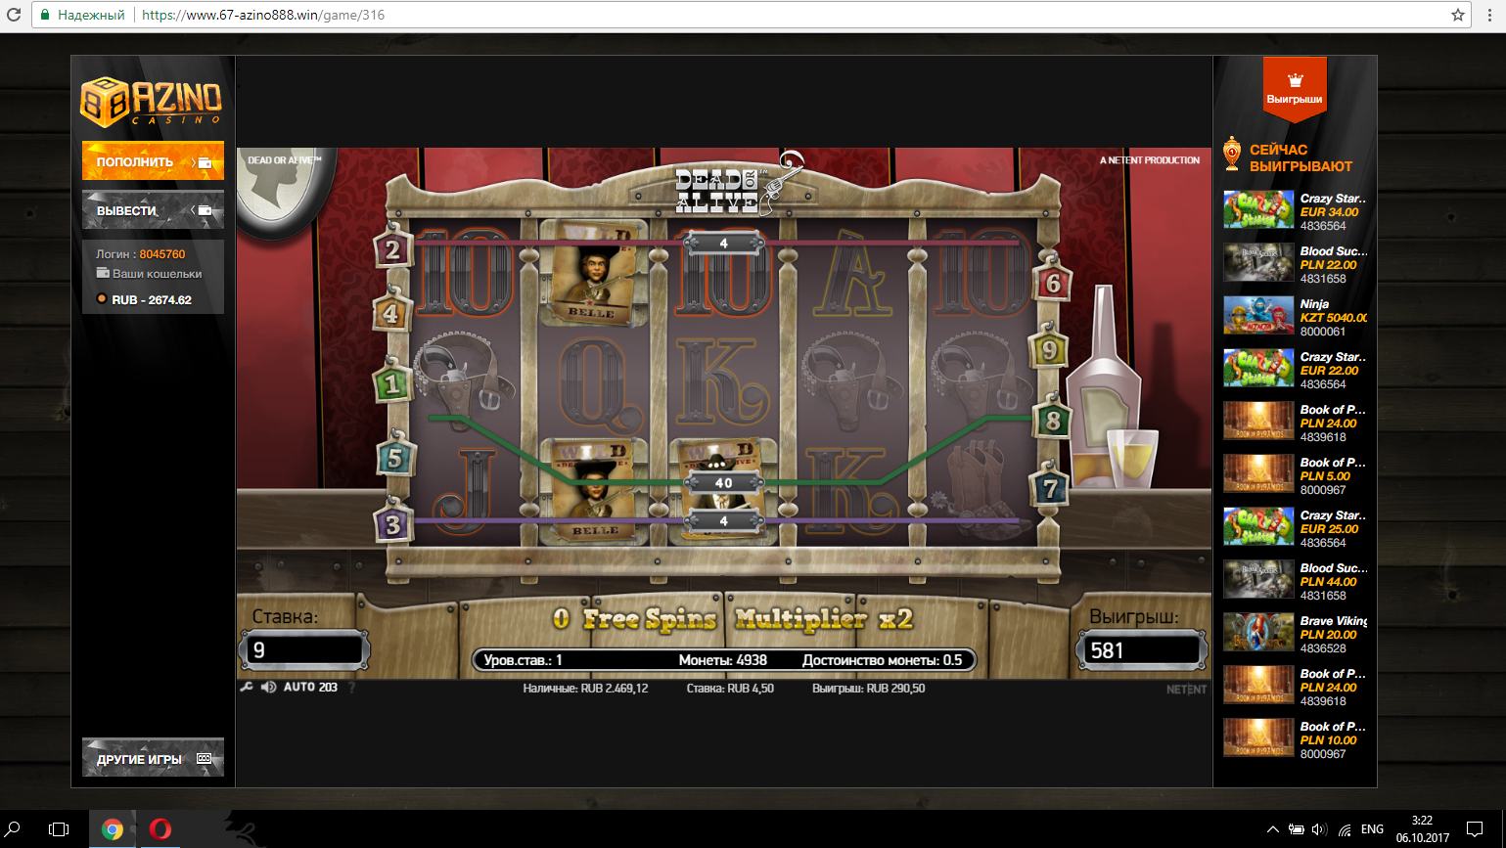Select payline marker number 3
The width and height of the screenshot is (1506, 848).
point(392,524)
